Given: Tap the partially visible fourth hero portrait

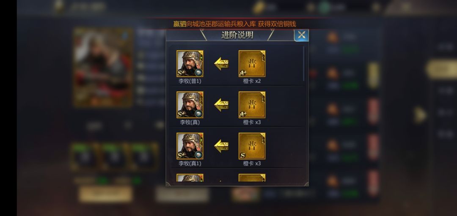Looking at the screenshot, I should 190,178.
